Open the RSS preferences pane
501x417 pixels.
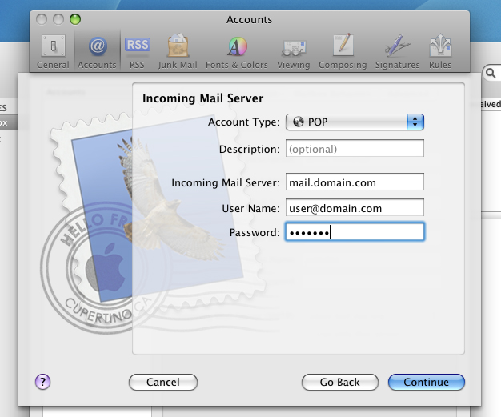click(x=137, y=50)
